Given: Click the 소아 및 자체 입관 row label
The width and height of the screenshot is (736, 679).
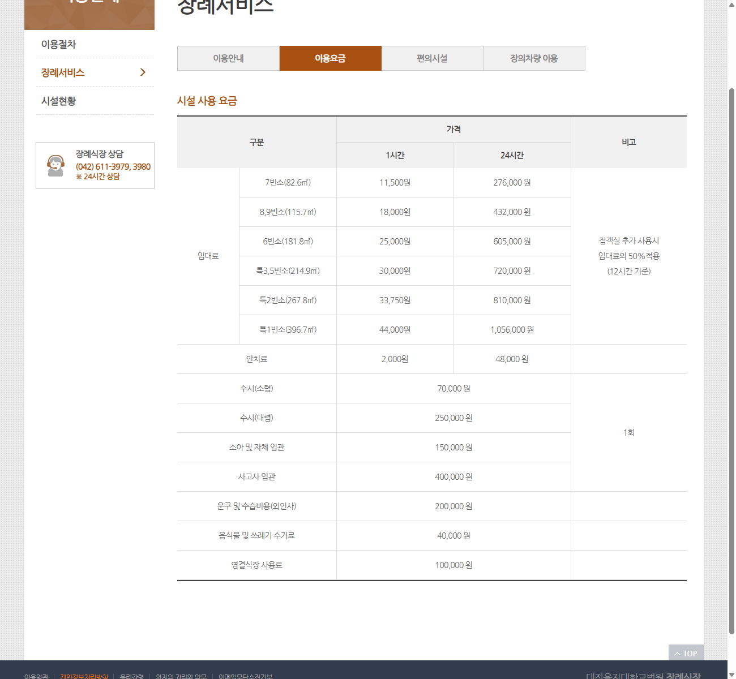Looking at the screenshot, I should [x=256, y=447].
